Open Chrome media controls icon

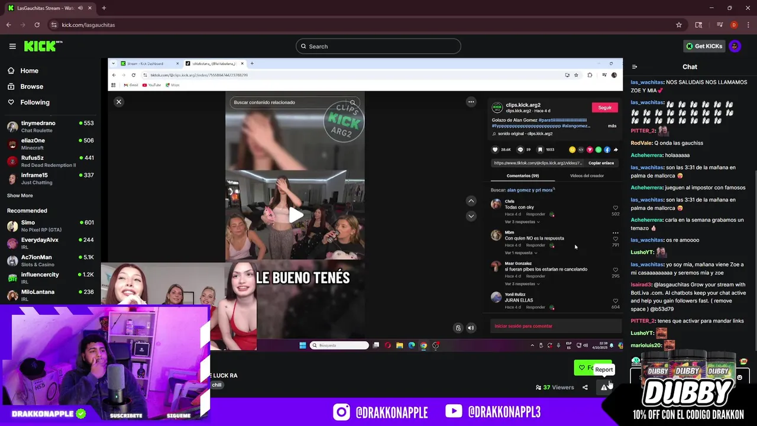(720, 25)
